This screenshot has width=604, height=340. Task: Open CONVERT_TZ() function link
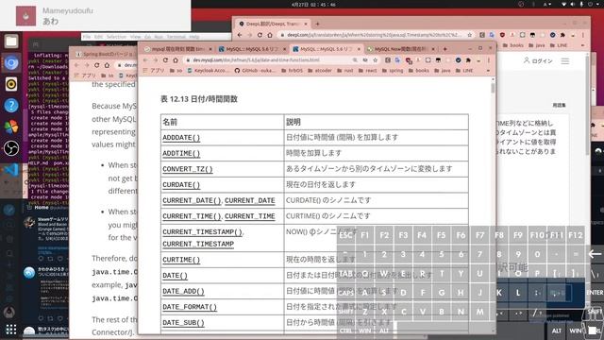pos(188,169)
